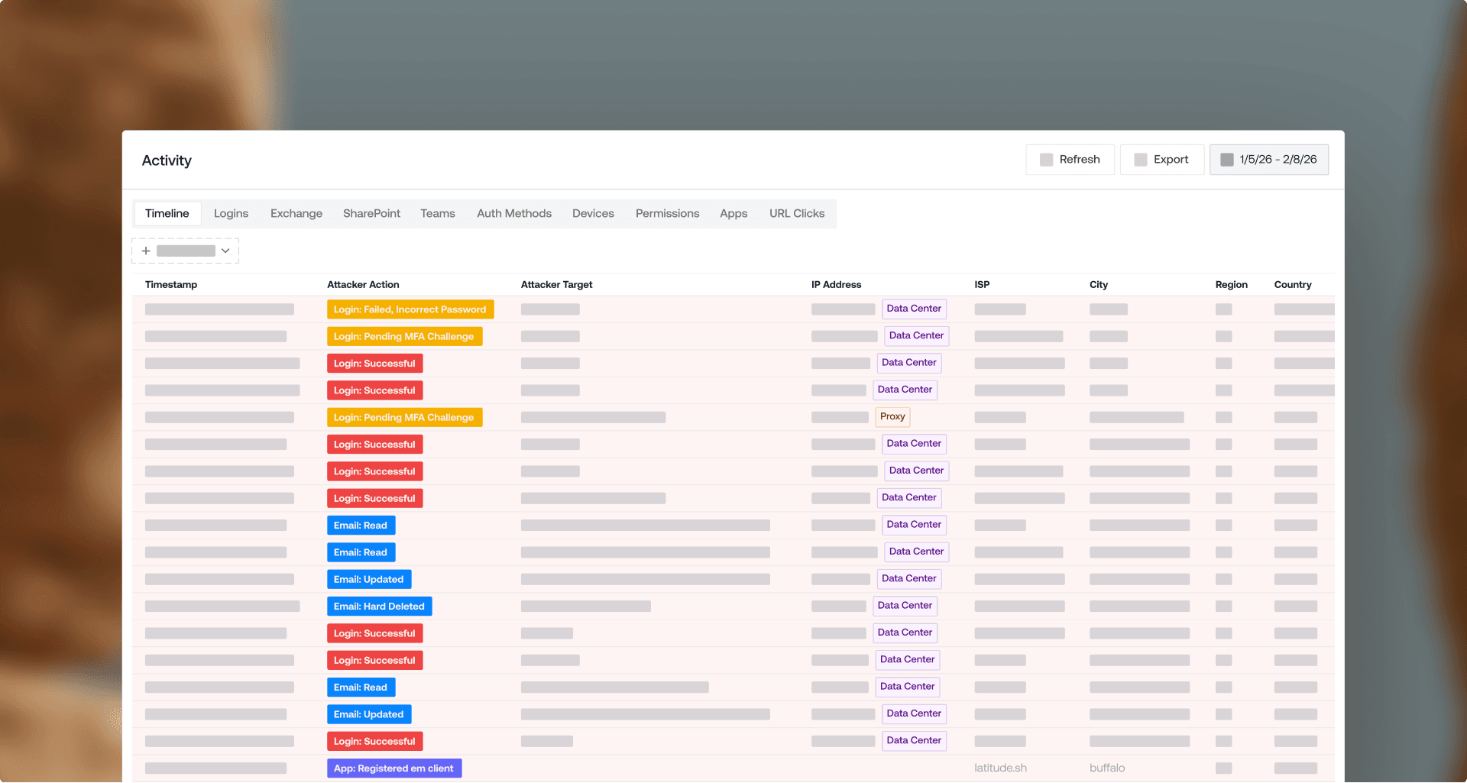Click the Export button icon
Viewport: 1467px width, 783px height.
[x=1141, y=160]
